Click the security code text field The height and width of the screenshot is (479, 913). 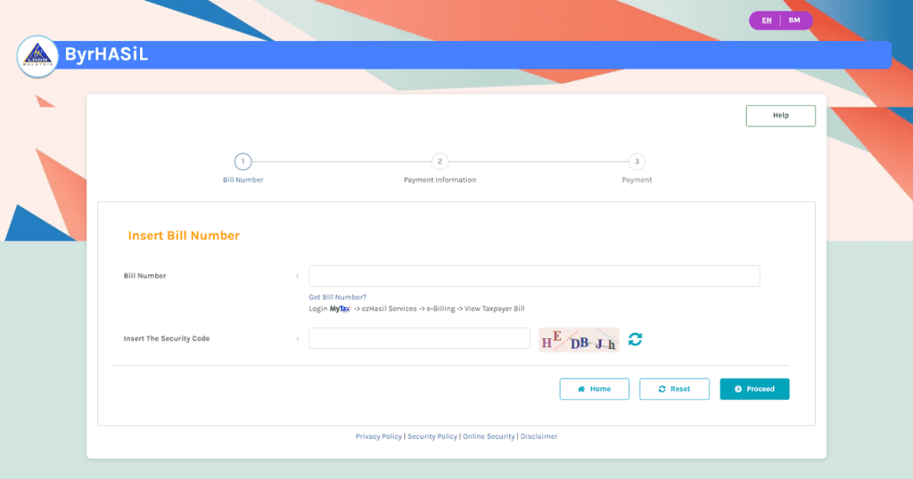[x=419, y=338]
